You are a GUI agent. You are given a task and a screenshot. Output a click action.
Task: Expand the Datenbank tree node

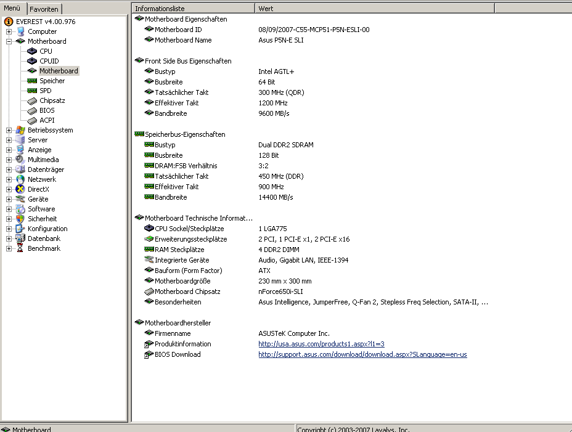pos(9,238)
